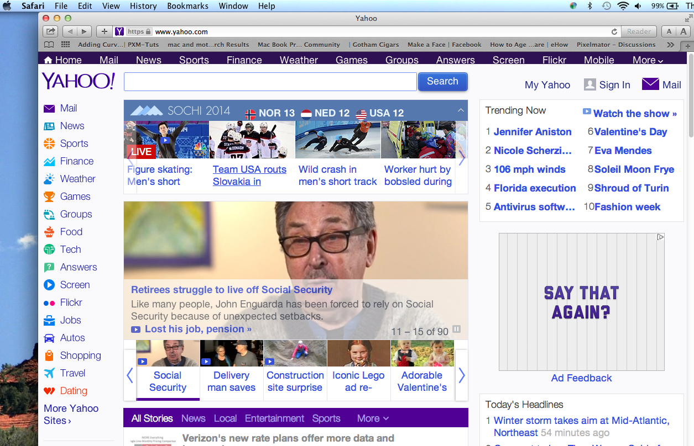This screenshot has width=694, height=446.
Task: Click the Sign In person icon
Action: 590,84
